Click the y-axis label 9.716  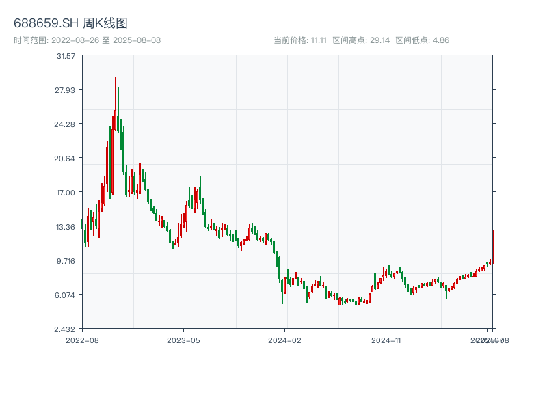[x=66, y=261]
